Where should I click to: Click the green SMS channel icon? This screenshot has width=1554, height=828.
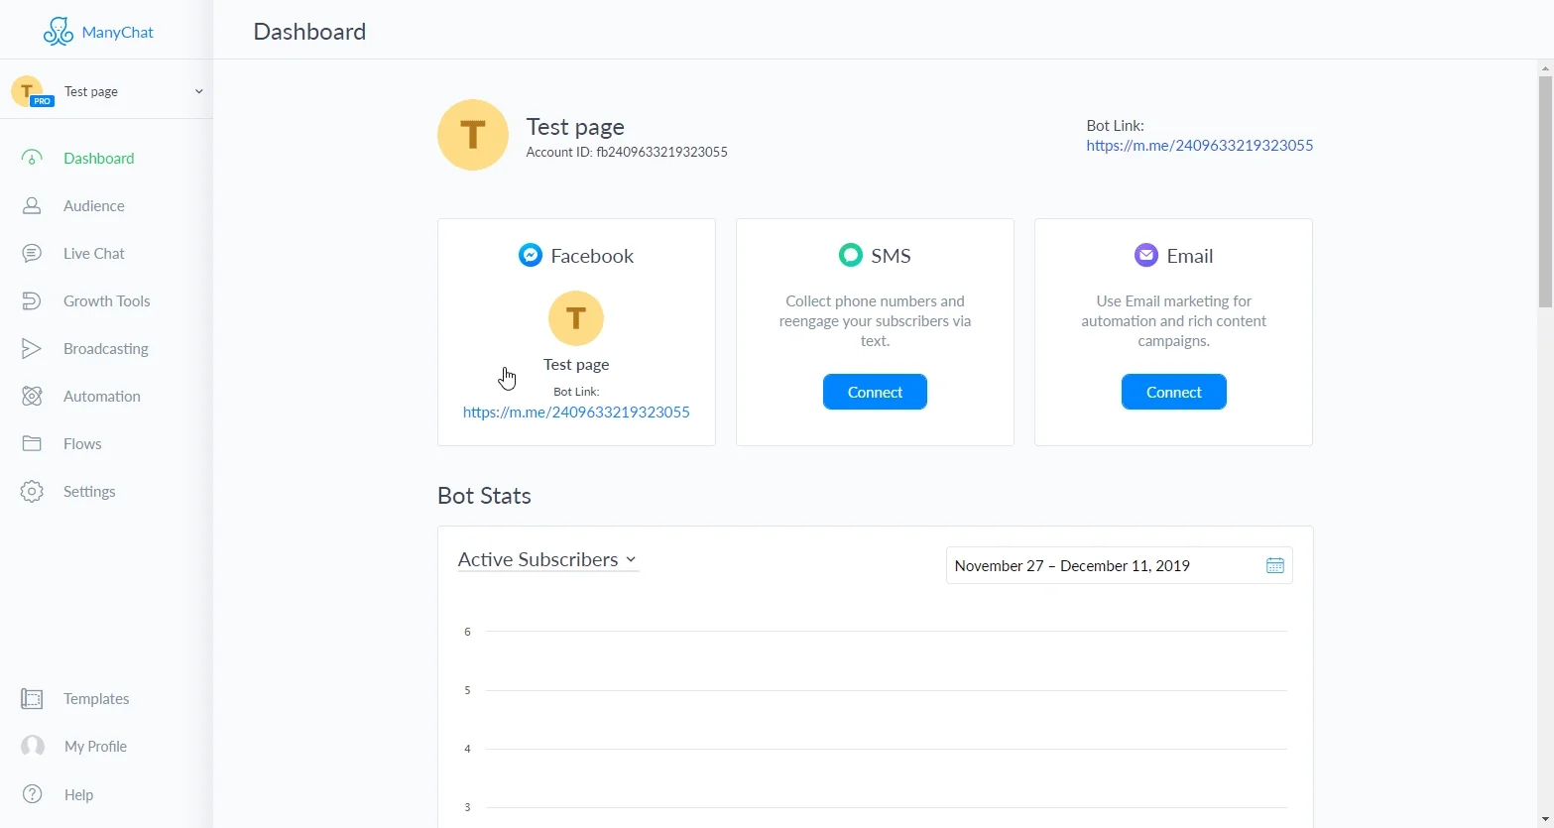coord(851,255)
